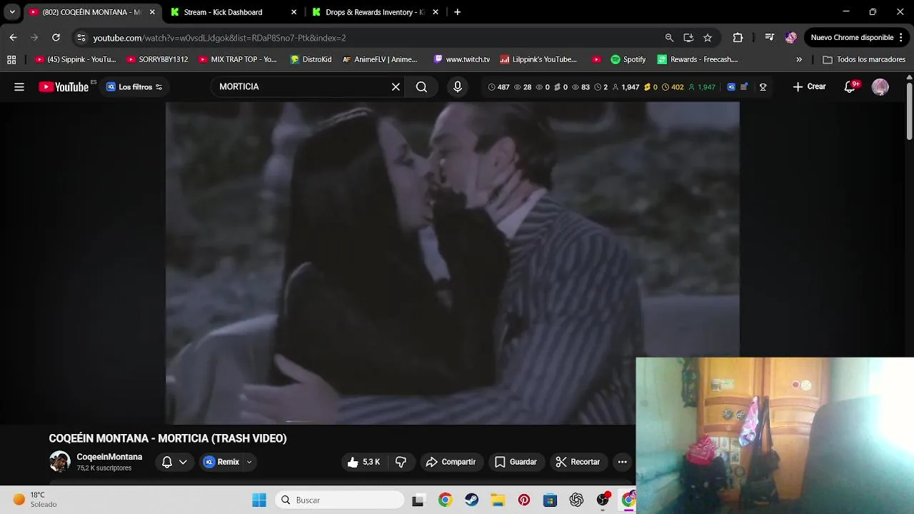Go to the YouTube home logo
The image size is (914, 514).
64,87
